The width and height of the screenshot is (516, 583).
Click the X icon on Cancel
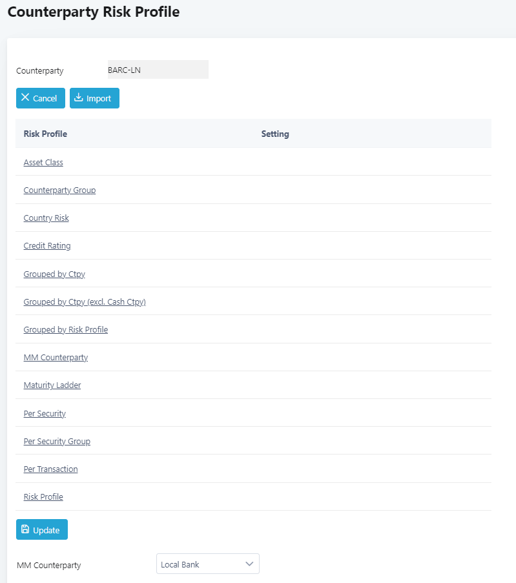coord(25,98)
